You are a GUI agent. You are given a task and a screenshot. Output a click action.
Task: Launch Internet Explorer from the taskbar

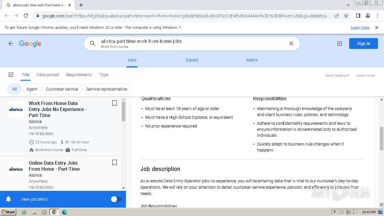pos(24,212)
